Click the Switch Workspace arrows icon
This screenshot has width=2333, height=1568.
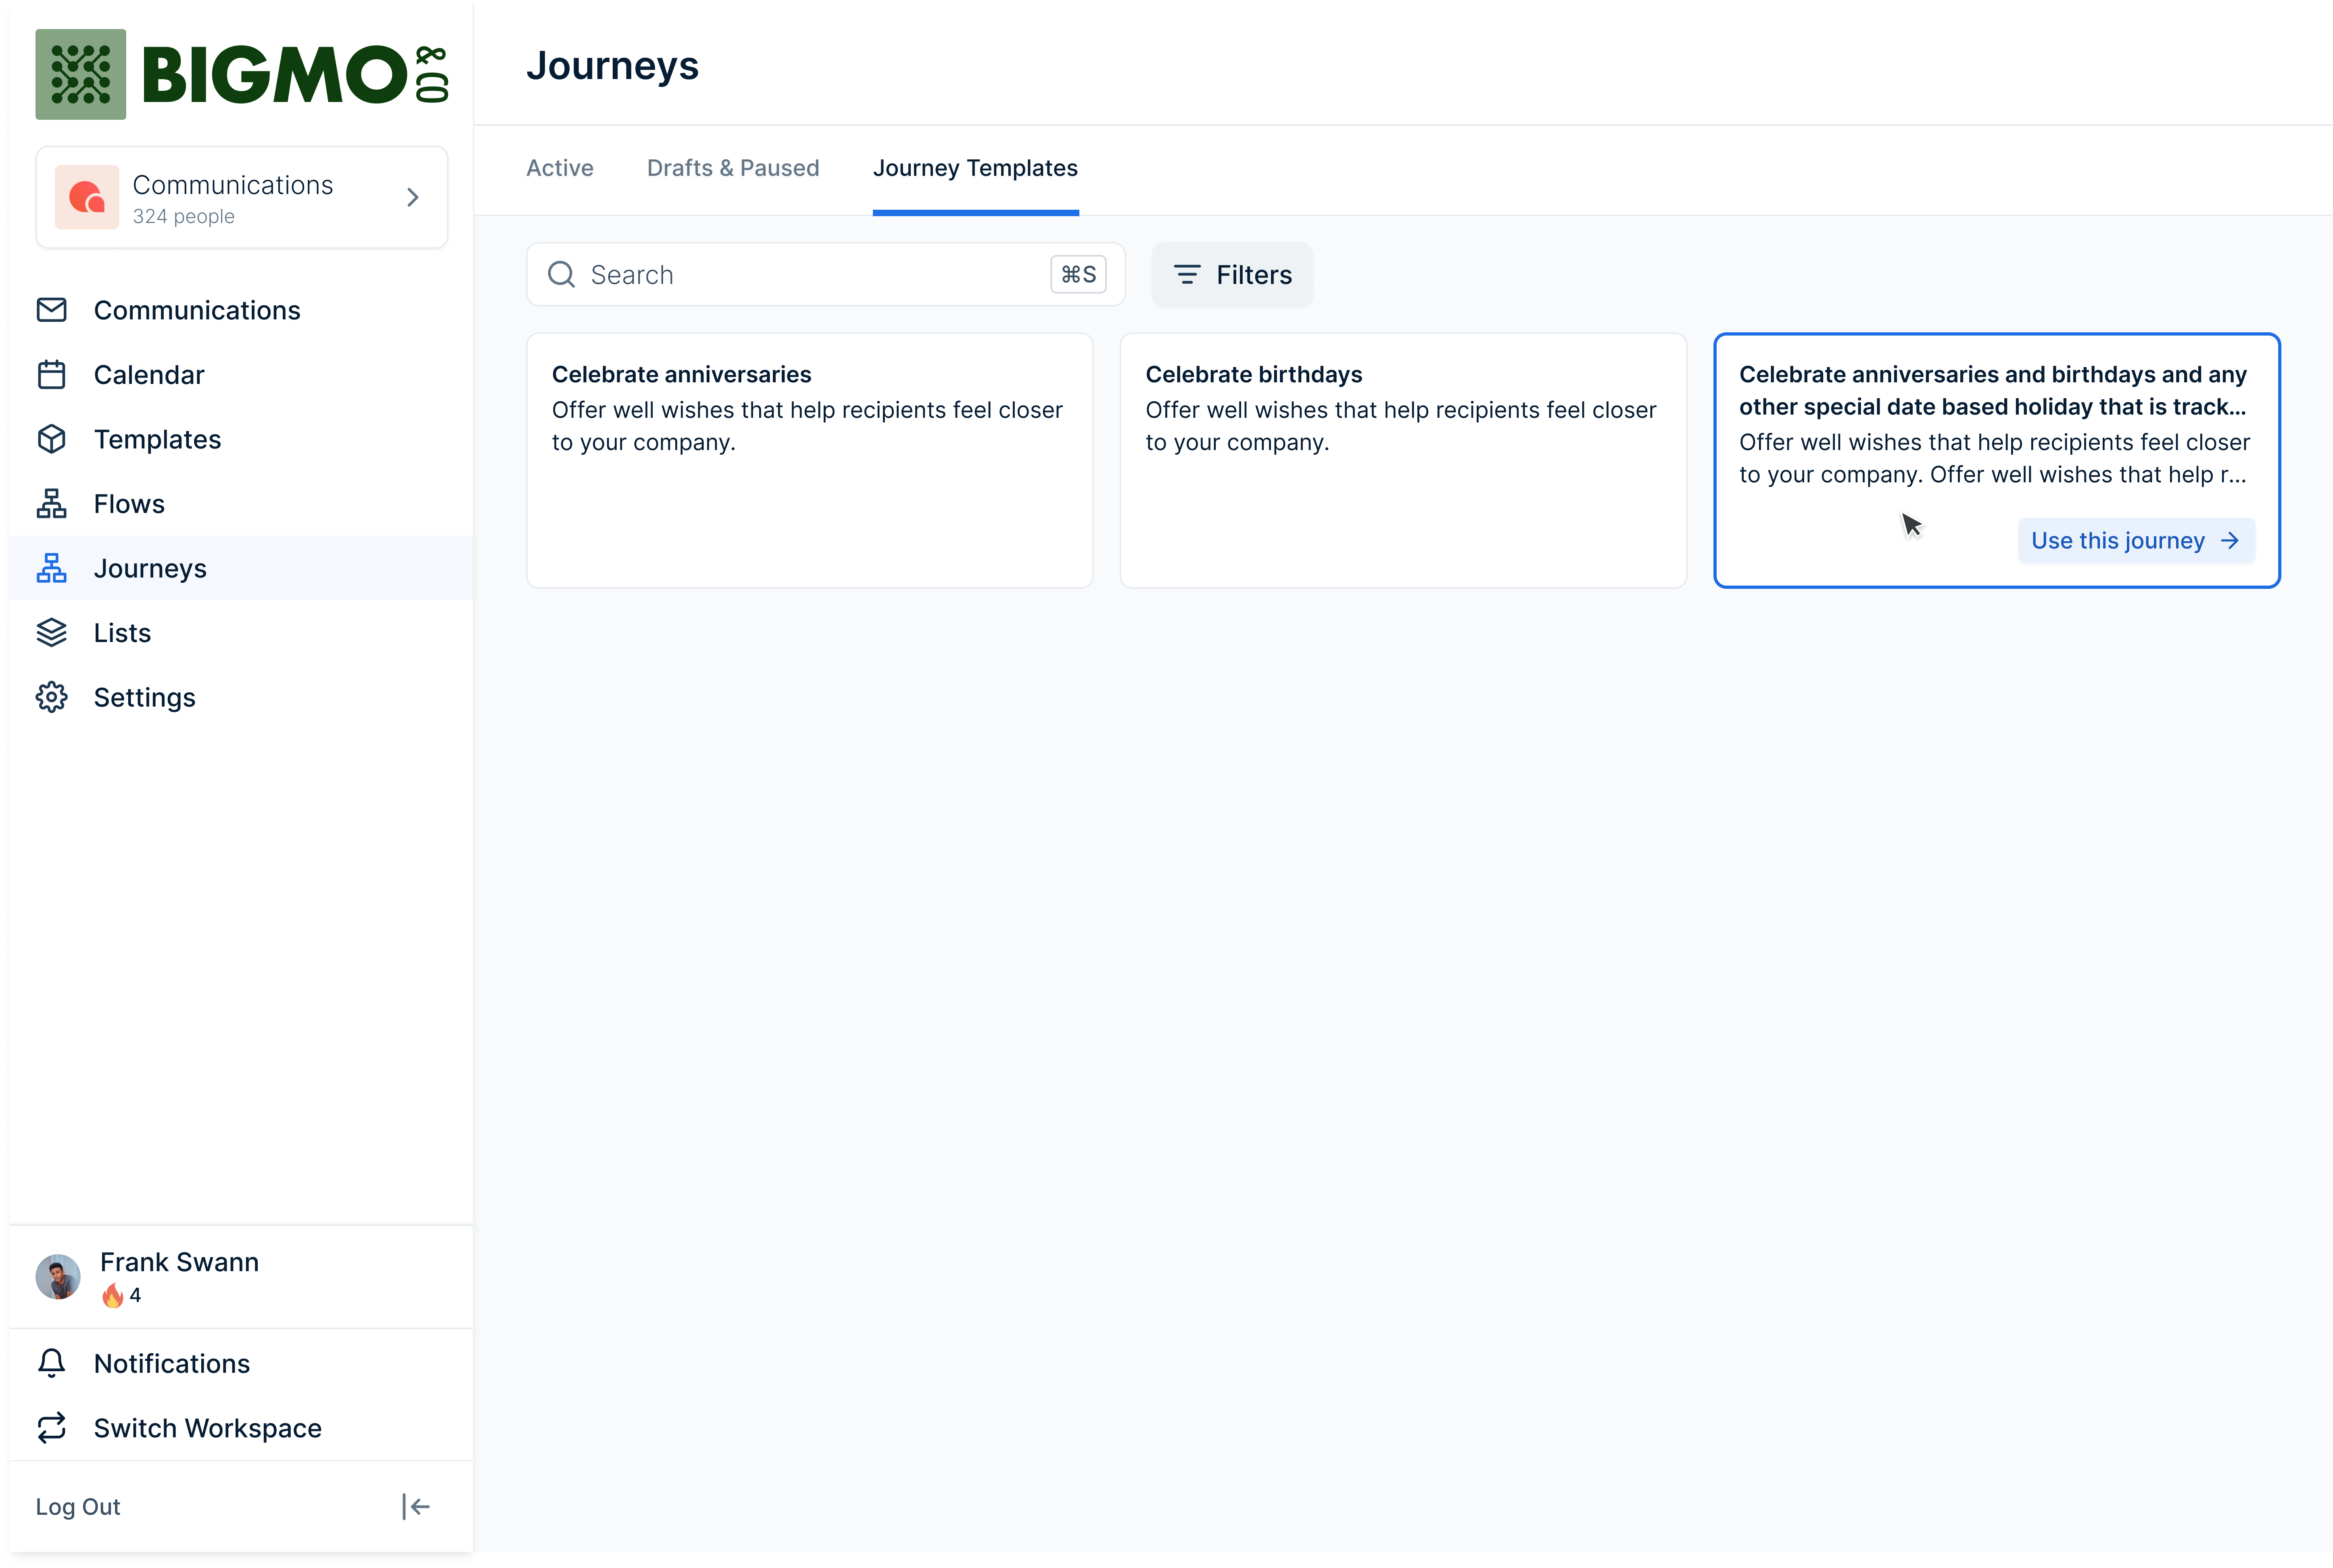(51, 1428)
